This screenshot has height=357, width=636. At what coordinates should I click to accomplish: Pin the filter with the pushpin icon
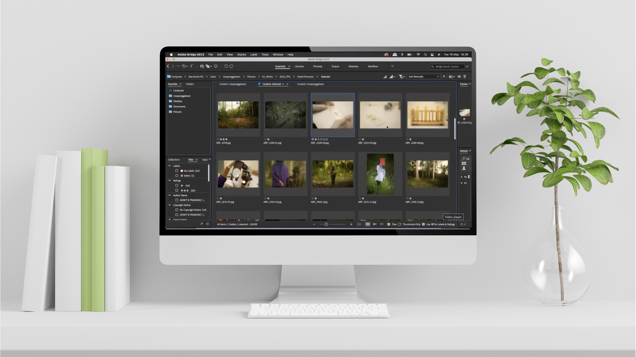(202, 224)
